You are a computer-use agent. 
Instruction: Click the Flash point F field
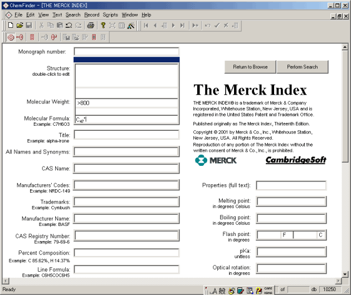(x=269, y=235)
